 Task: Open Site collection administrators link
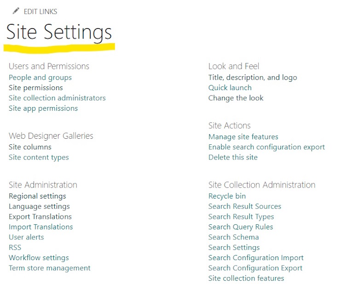coord(57,98)
